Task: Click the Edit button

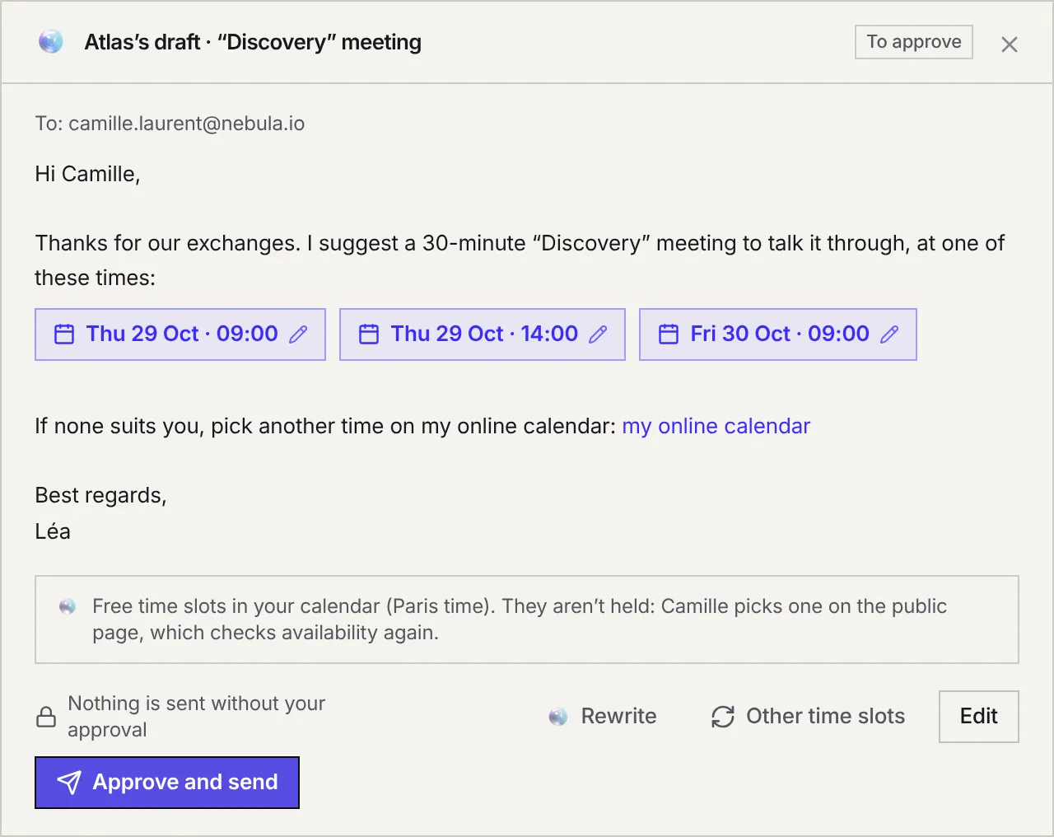Action: point(979,717)
